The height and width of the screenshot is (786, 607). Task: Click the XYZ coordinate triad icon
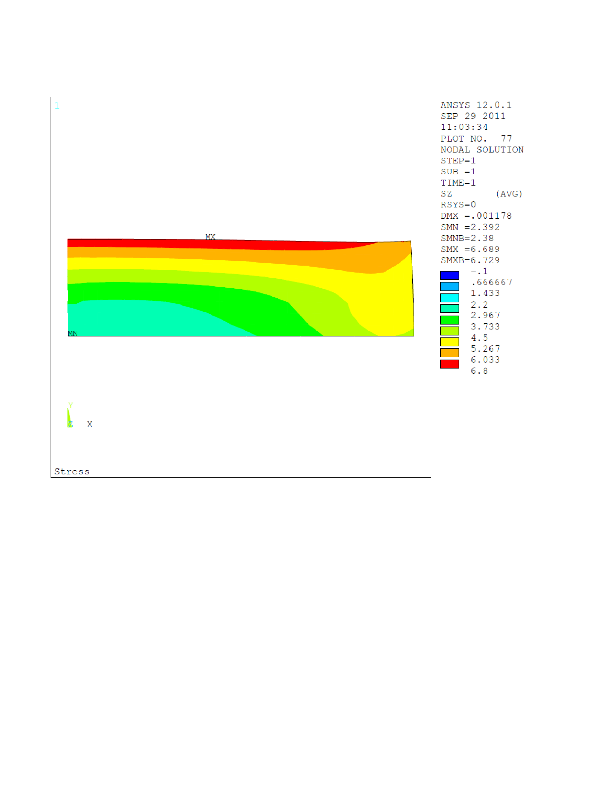click(x=79, y=415)
